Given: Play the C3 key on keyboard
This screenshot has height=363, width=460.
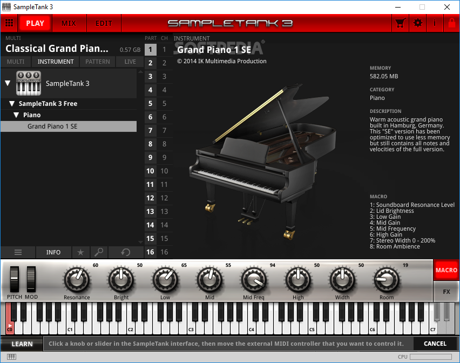Looking at the screenshot, I should tap(191, 328).
